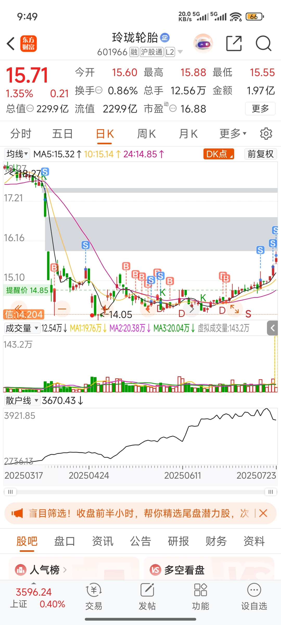Viewport: 281px width, 625px height.
Task: Tap the chart zoom-out minus button
Action: coord(62,309)
